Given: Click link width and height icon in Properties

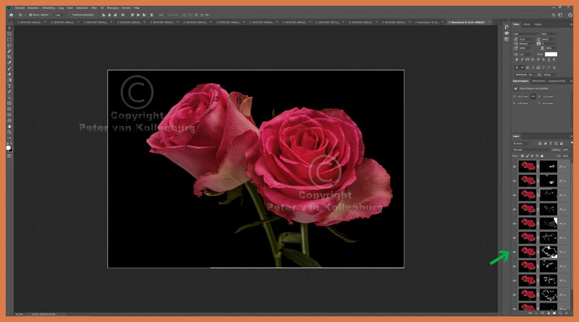Looking at the screenshot, I should pos(533,97).
